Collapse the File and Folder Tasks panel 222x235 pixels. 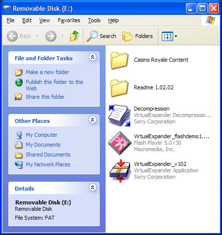92,57
